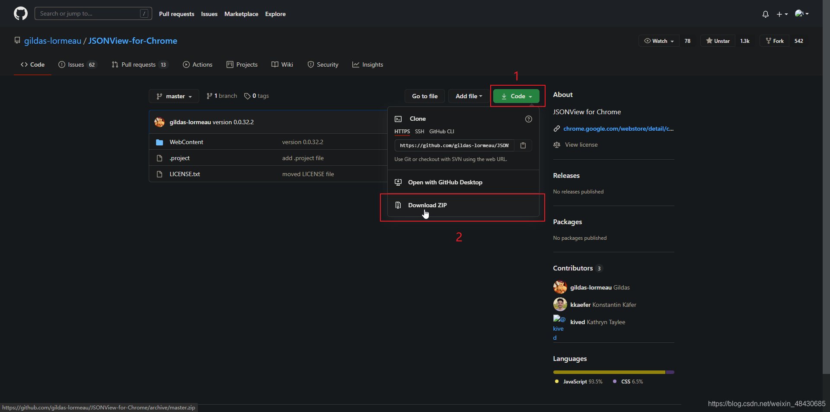Open the Add file dropdown
The height and width of the screenshot is (412, 830).
(x=469, y=96)
